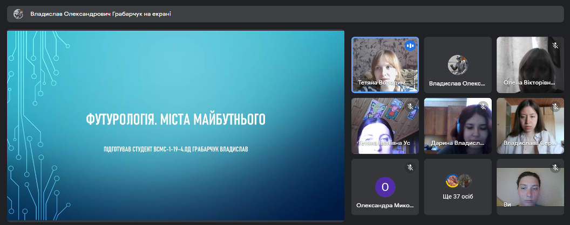Click the blue speaking indicator on Тетяна Володим... tile

[410, 46]
